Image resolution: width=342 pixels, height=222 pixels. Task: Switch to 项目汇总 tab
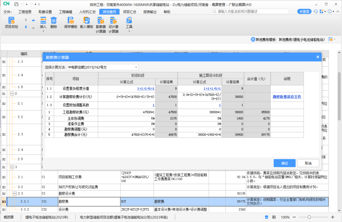[130, 12]
